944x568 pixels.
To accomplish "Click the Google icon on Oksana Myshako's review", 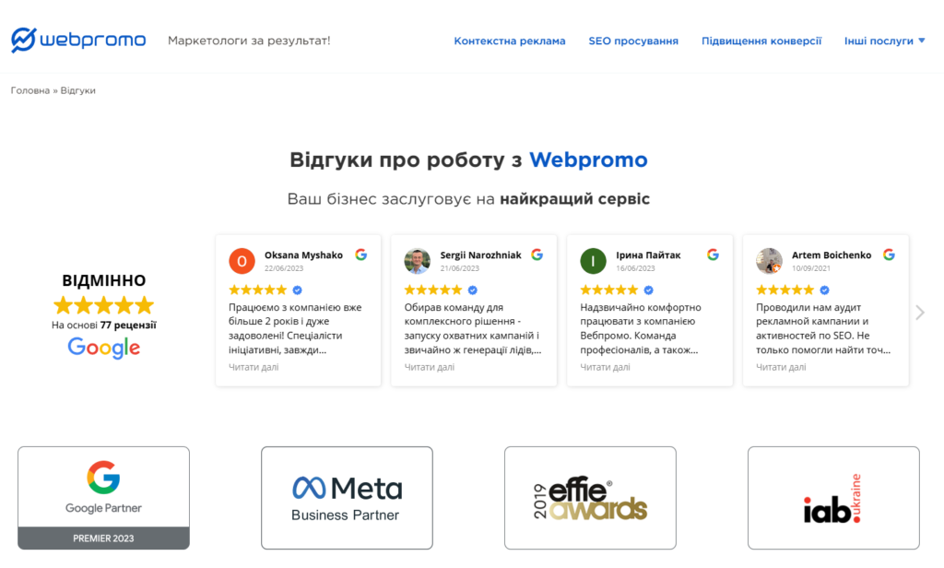I will point(361,254).
